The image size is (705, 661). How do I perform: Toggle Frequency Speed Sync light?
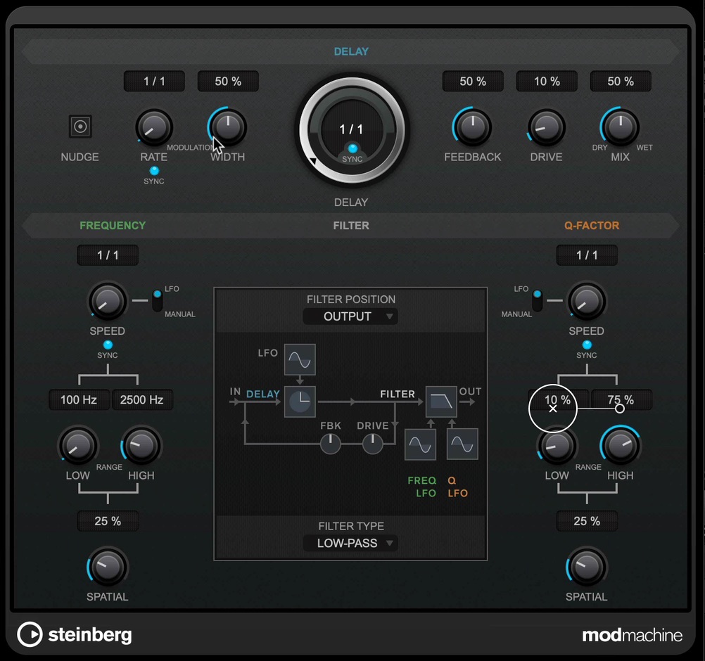[x=108, y=345]
